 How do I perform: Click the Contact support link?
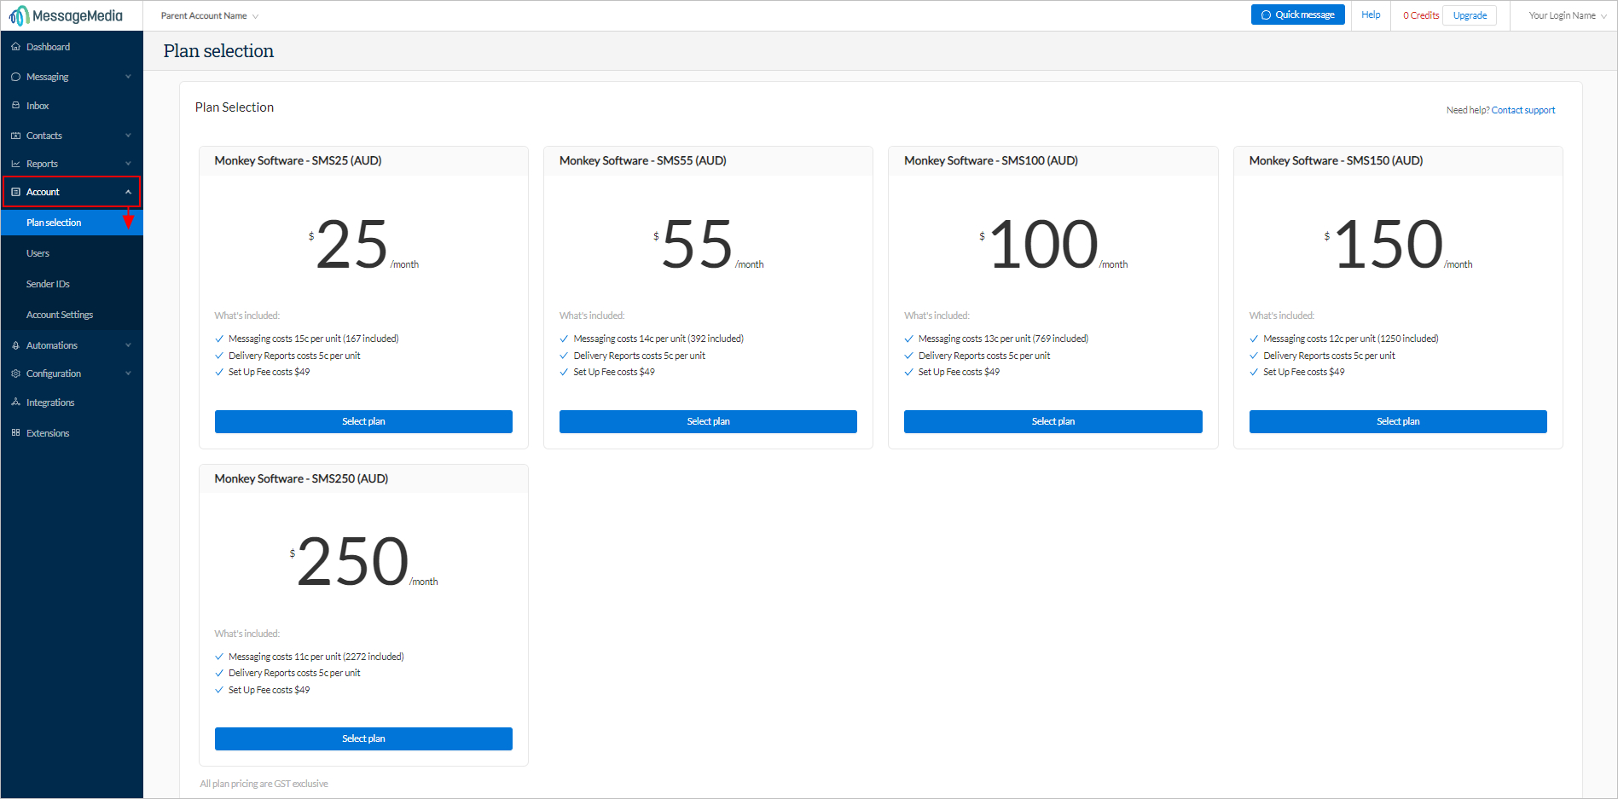[1522, 110]
